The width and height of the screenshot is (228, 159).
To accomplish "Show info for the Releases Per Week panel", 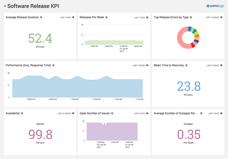I will click(x=147, y=18).
